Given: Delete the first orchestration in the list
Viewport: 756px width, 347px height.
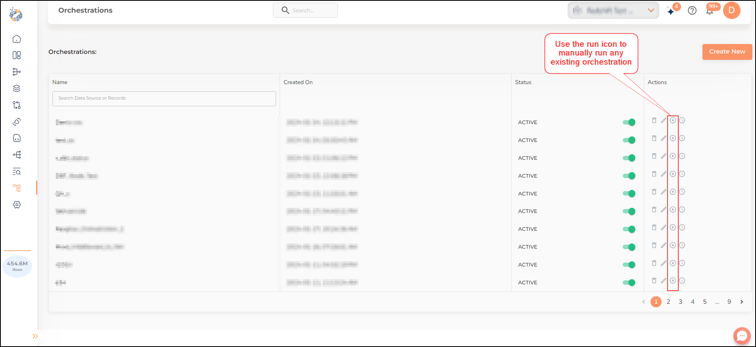Looking at the screenshot, I should pyautogui.click(x=654, y=120).
